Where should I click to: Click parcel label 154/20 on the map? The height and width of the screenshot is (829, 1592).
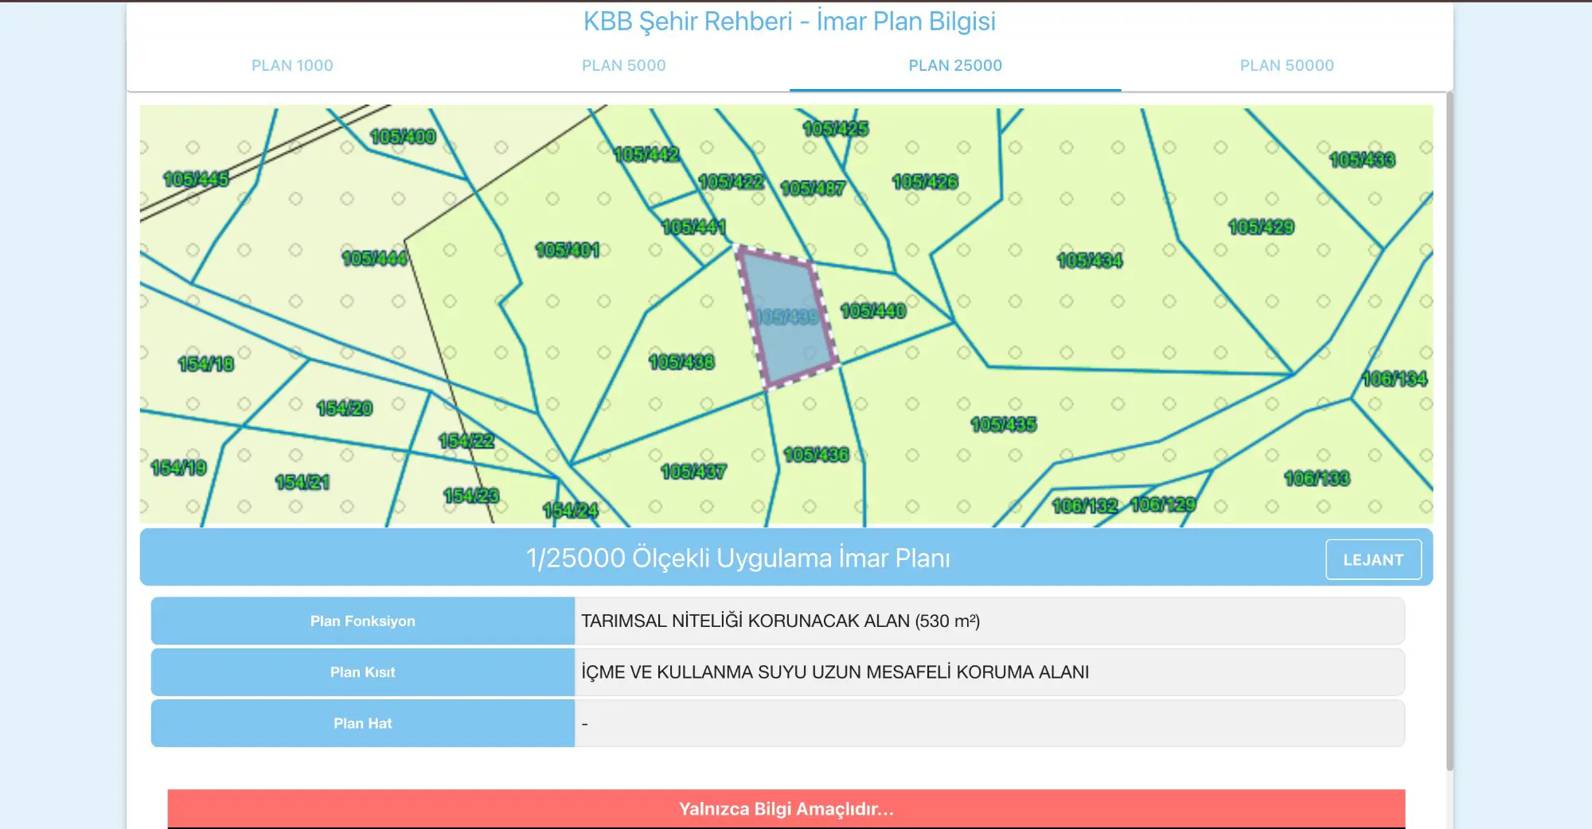pos(345,408)
